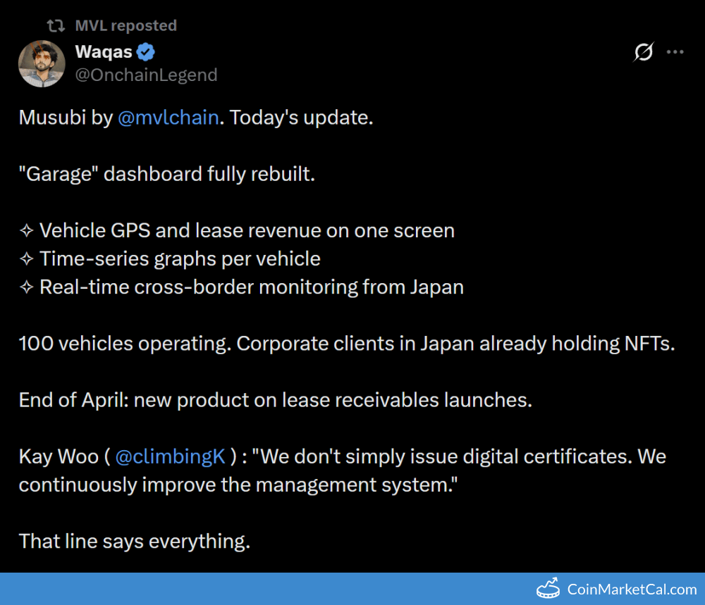
Task: Click the "End of April" launch sentence
Action: (x=275, y=400)
